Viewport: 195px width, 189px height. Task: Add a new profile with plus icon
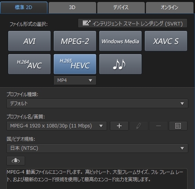click(119, 126)
